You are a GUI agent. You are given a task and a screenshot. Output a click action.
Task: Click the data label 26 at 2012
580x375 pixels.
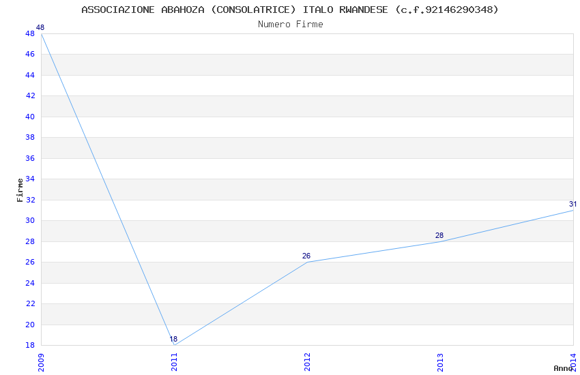[306, 256]
